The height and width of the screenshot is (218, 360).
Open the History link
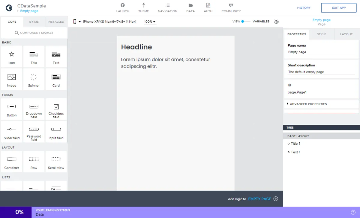point(304,8)
